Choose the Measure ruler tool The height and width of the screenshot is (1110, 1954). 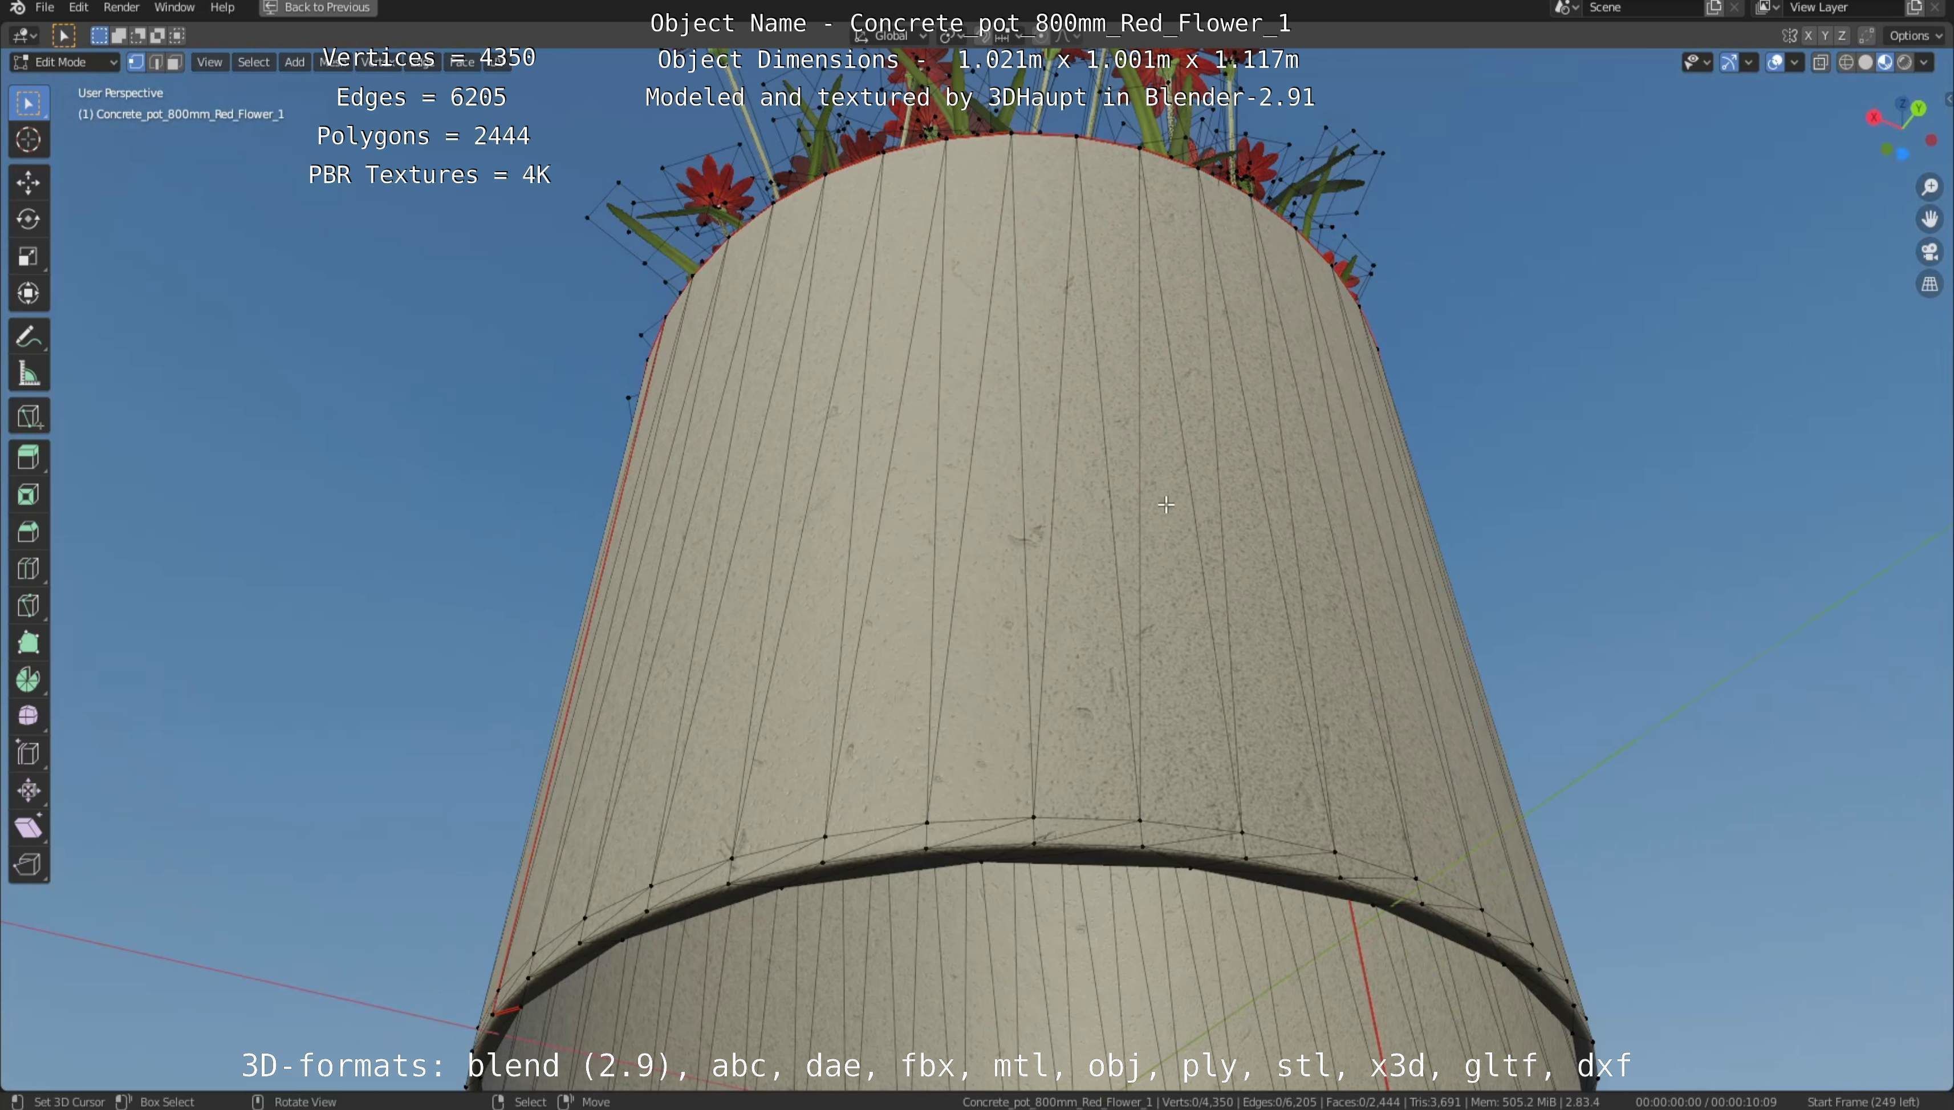coord(29,374)
